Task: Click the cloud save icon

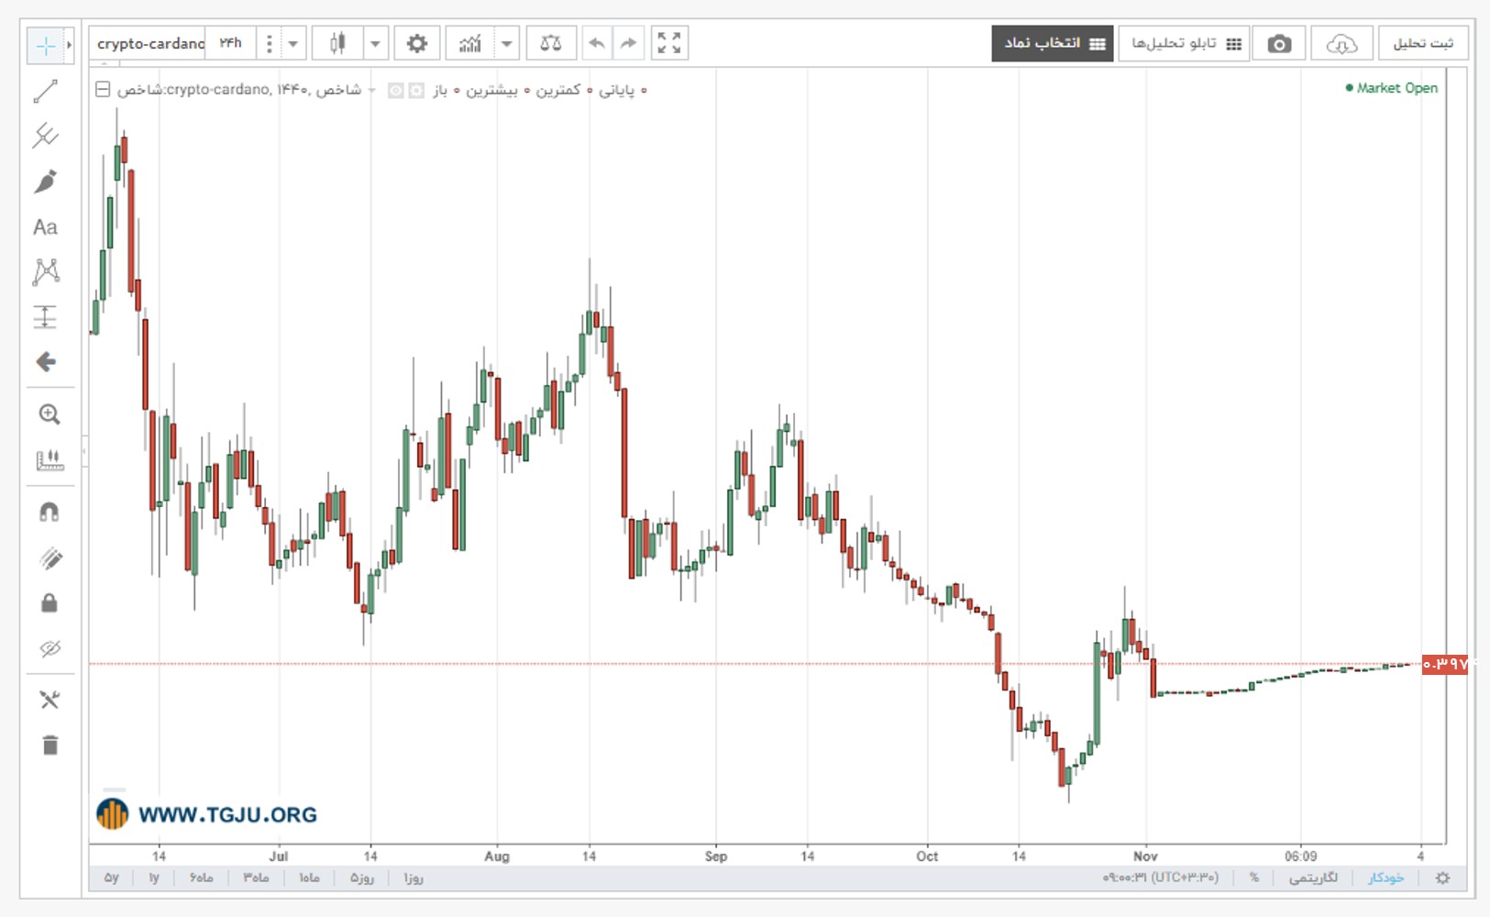Action: tap(1341, 43)
